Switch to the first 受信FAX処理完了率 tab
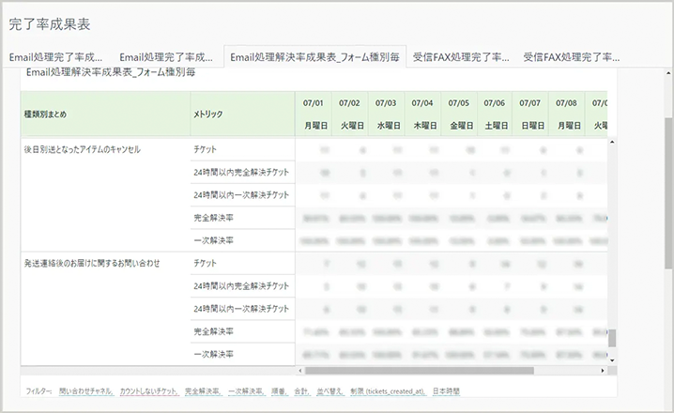Viewport: 674px width, 413px height. 463,56
